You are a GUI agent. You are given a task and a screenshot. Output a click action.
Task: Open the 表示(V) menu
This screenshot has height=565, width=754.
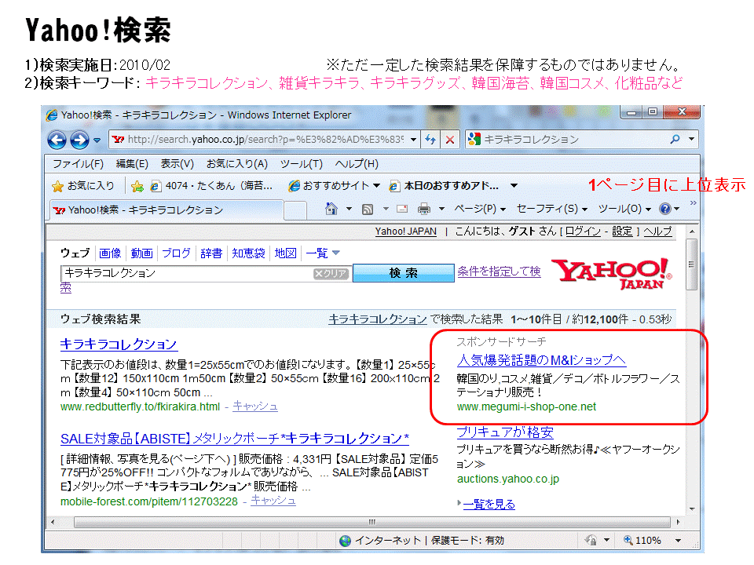177,164
